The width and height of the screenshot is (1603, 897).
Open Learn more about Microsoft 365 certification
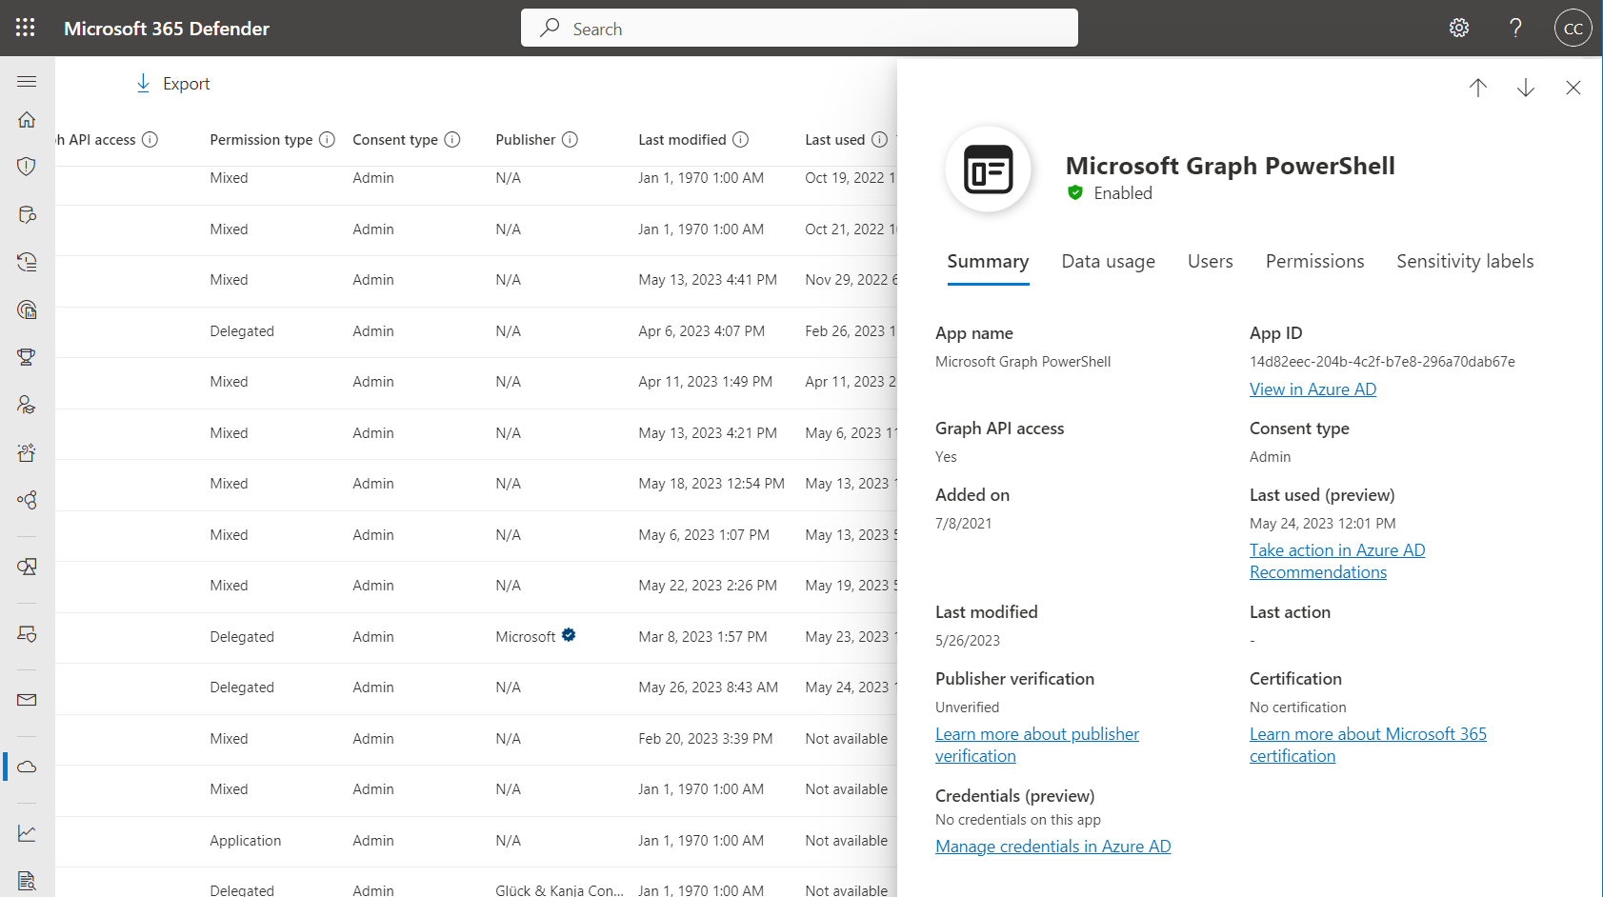(1368, 745)
